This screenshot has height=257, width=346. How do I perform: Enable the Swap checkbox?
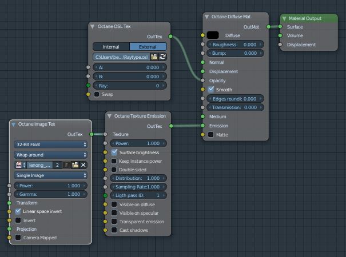coord(97,94)
